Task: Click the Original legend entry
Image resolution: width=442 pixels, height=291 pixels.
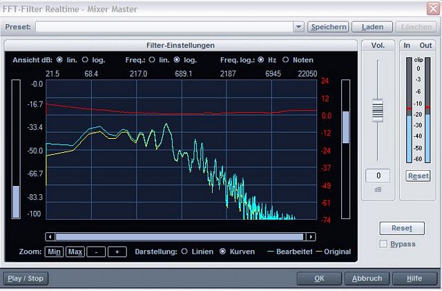Action: coord(333,252)
